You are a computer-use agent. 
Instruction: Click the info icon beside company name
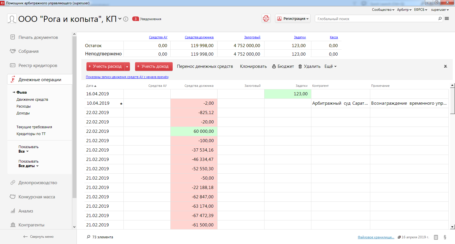126,19
